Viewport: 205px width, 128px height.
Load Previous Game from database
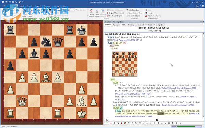point(134,13)
